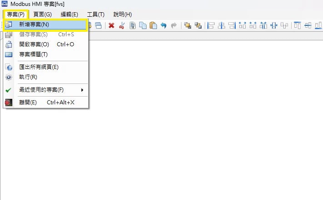323x200 pixels.
Task: Exit the application with 離開(E)
Action: point(28,102)
